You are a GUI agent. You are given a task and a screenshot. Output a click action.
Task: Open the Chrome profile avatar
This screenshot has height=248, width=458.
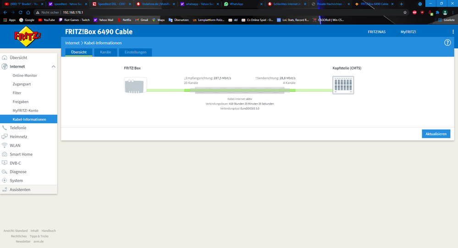[x=445, y=12]
